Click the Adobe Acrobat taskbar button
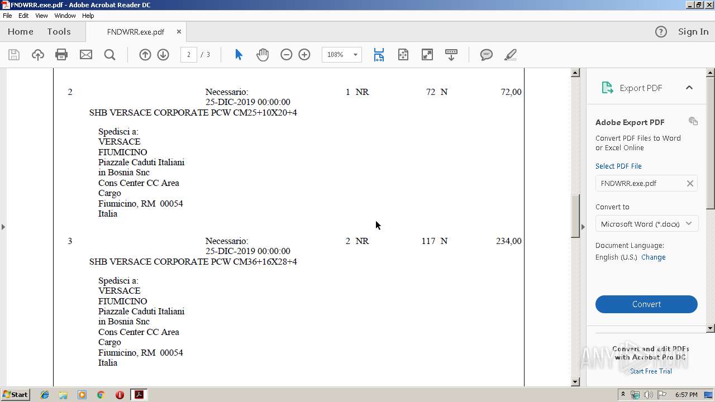Image resolution: width=715 pixels, height=402 pixels. click(x=139, y=395)
